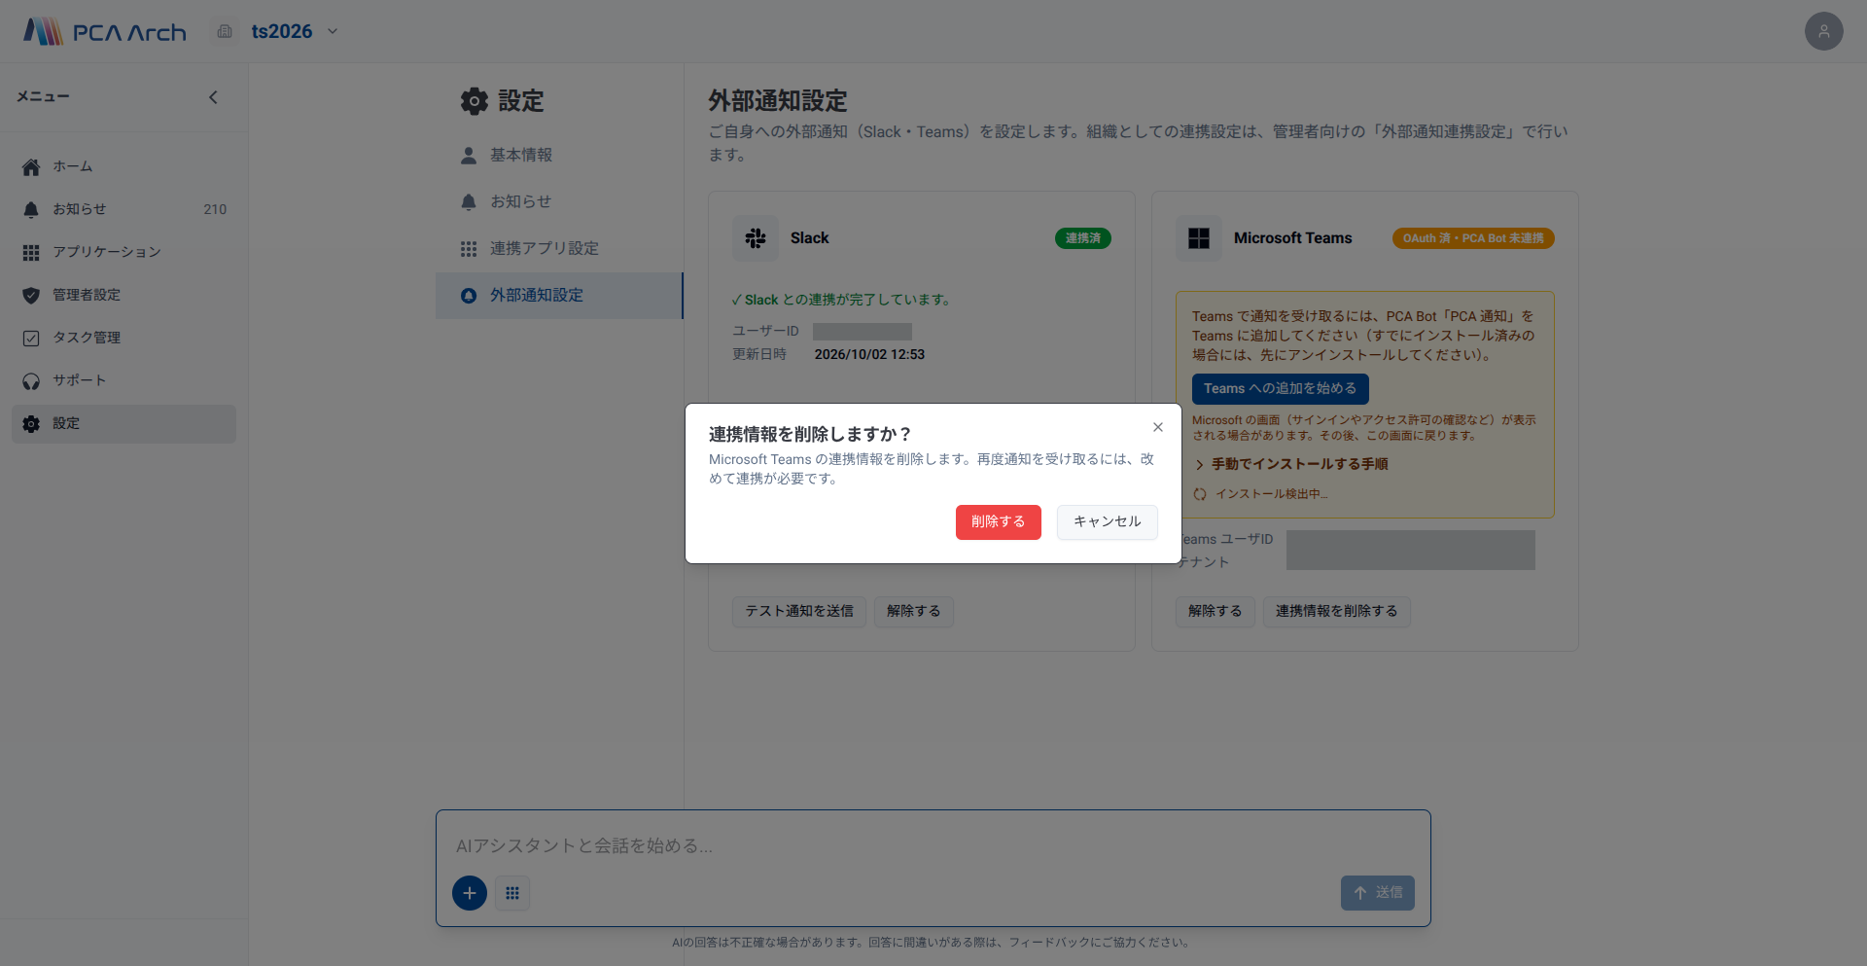Click the checkbox icon for タスク管理
This screenshot has height=966, width=1867.
(x=31, y=338)
